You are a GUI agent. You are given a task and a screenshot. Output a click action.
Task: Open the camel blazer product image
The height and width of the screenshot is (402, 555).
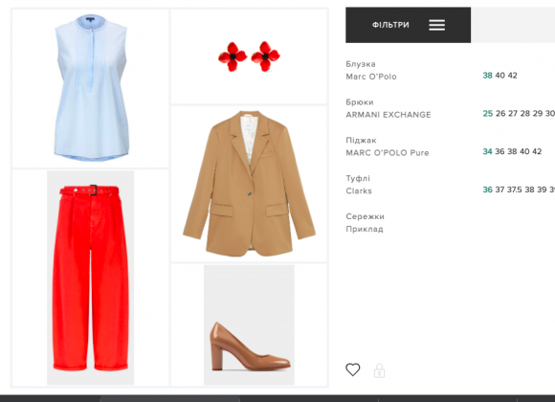pos(249,184)
